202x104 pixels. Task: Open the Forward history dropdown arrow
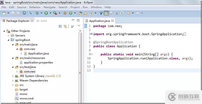tap(142, 13)
